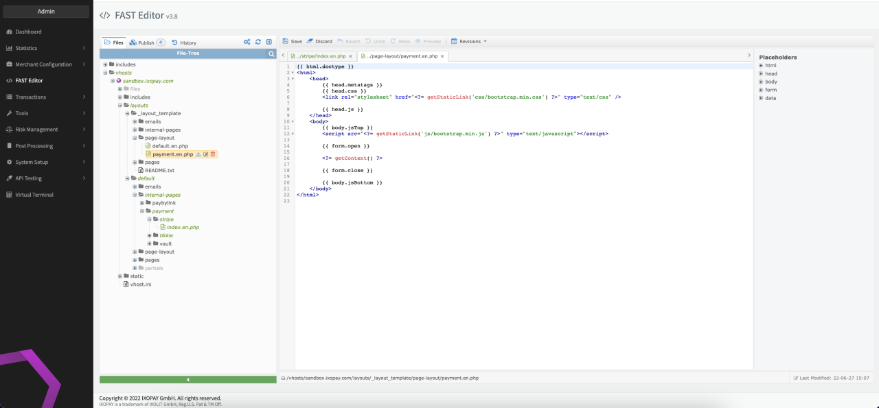This screenshot has height=408, width=879.
Task: Discard changes using the Discard button
Action: [319, 41]
